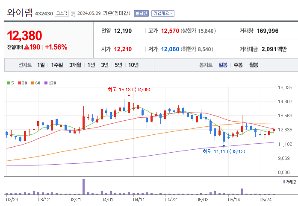Click the trading value 2,091 백만

pos(274,49)
